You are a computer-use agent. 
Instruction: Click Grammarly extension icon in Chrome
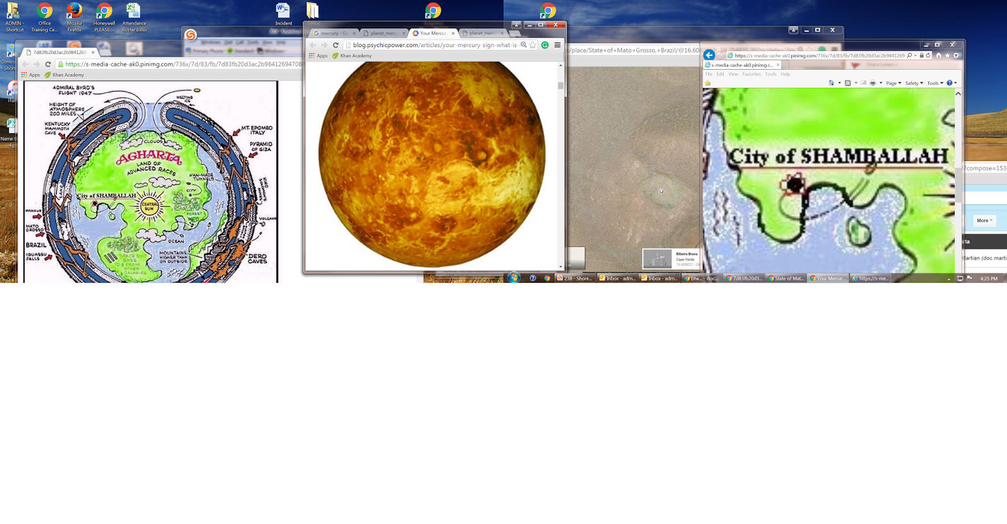pos(545,45)
